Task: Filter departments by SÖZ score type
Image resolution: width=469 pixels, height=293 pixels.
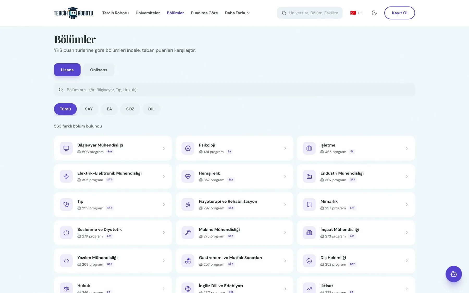Action: click(130, 109)
